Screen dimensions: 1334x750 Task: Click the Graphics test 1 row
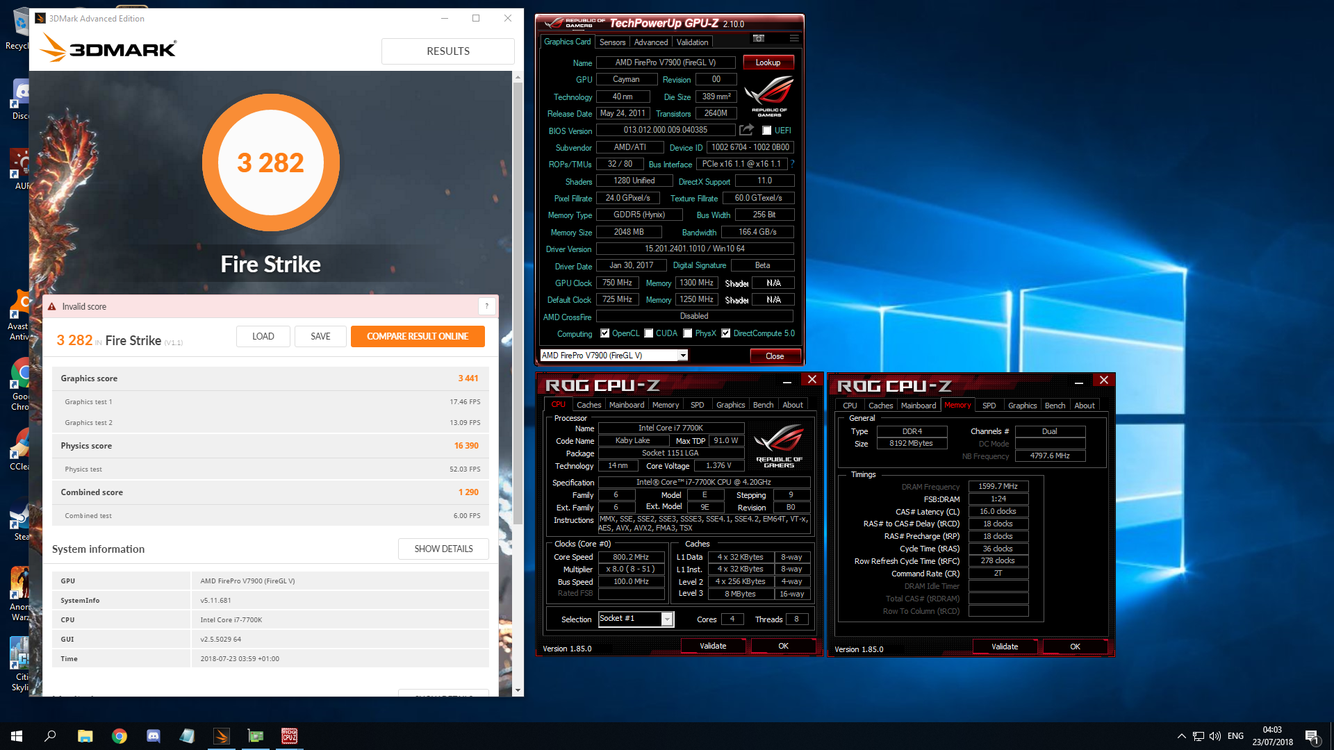point(270,402)
